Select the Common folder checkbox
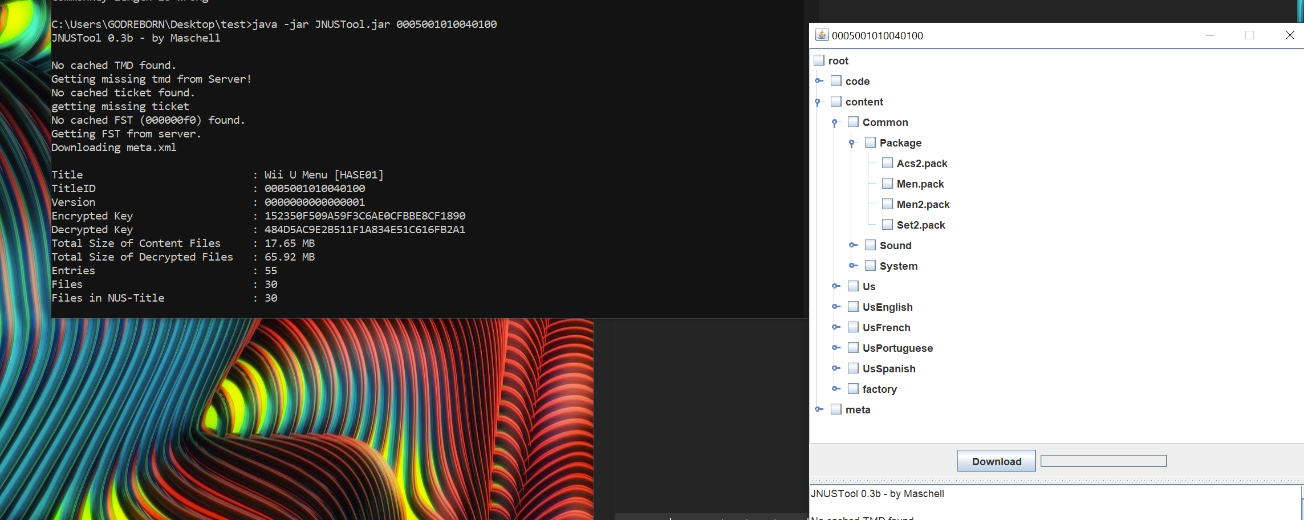 854,122
